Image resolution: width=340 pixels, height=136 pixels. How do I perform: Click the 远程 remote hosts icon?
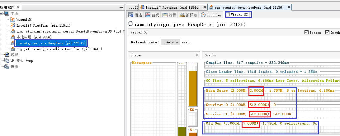[7, 55]
